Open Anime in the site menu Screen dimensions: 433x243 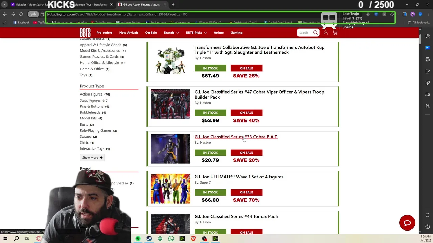click(219, 33)
